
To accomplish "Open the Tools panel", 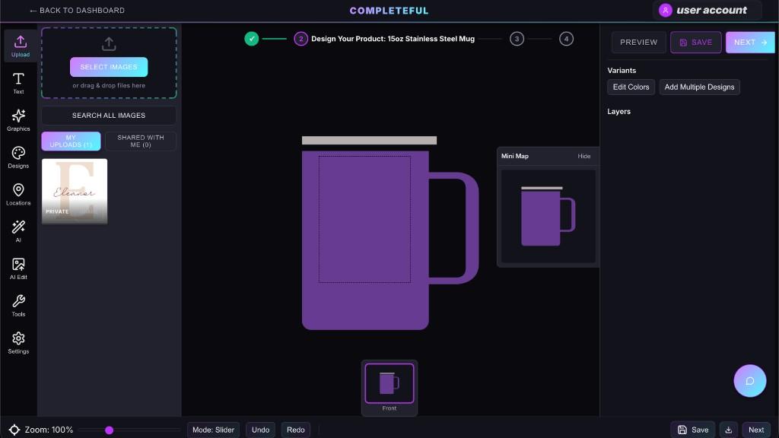I will 18,304.
